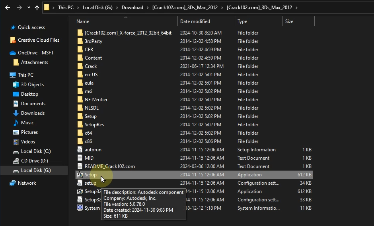Select the Creative Cloud Files icon

click(x=13, y=40)
